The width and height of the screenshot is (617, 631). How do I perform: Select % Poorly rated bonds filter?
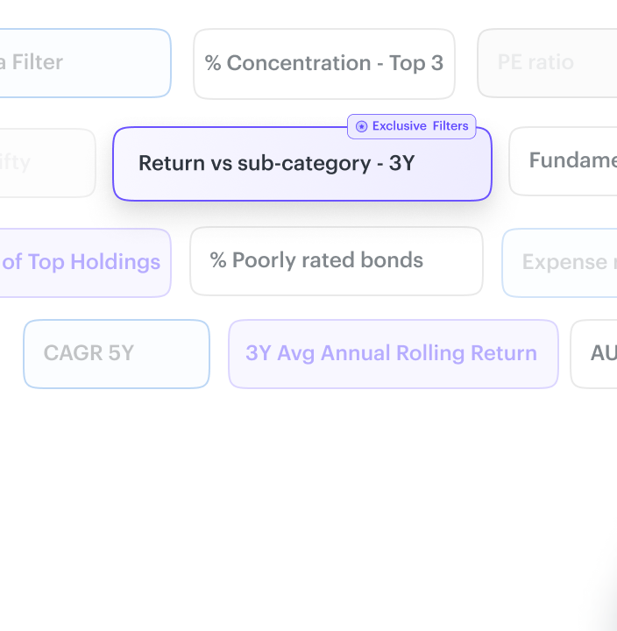tap(336, 261)
